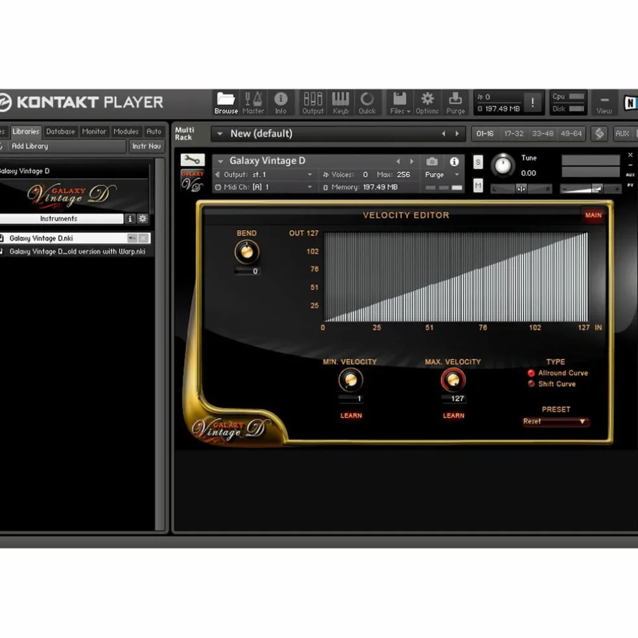
Task: Load previous instrument with left arrow
Action: tap(398, 161)
